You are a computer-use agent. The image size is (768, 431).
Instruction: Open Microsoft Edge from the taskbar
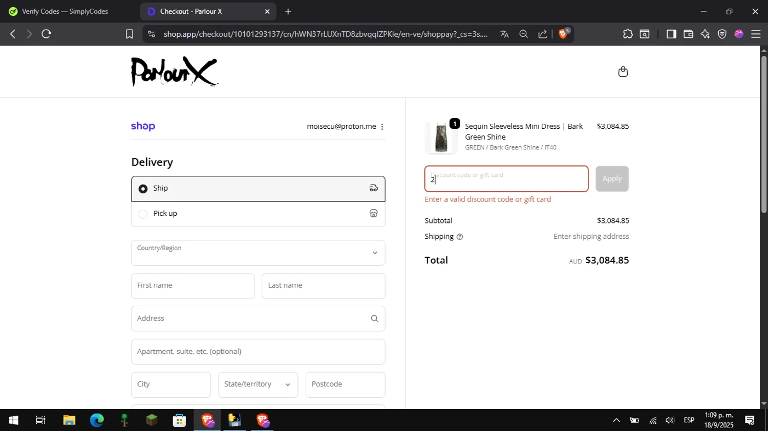(97, 420)
